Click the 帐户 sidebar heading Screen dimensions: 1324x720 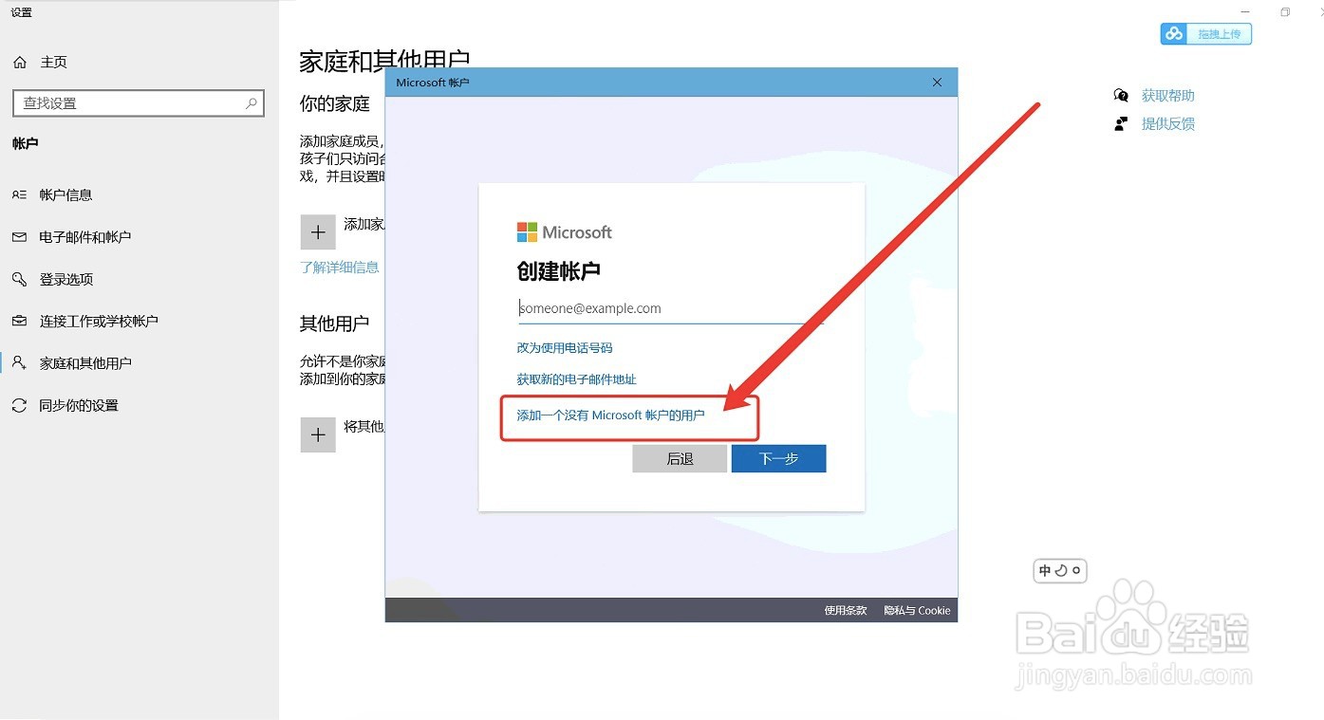[x=26, y=144]
